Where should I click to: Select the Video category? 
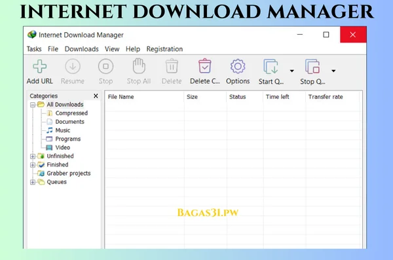click(63, 147)
